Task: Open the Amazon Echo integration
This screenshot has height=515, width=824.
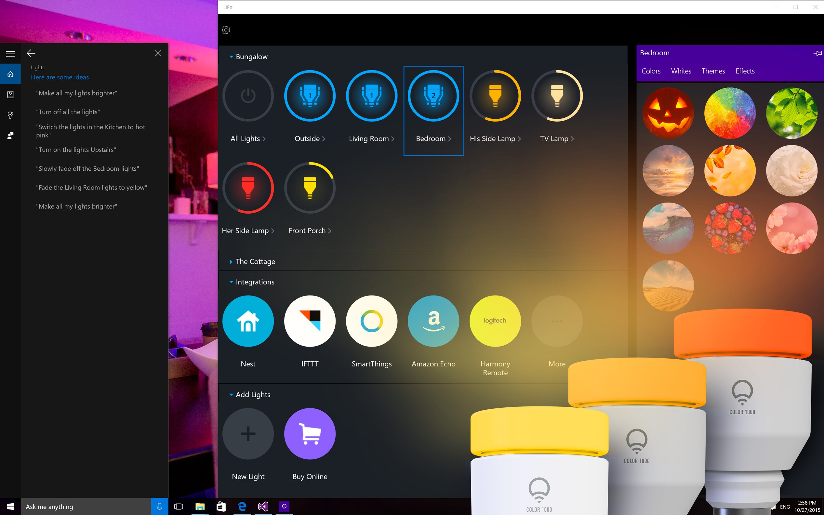Action: point(433,321)
